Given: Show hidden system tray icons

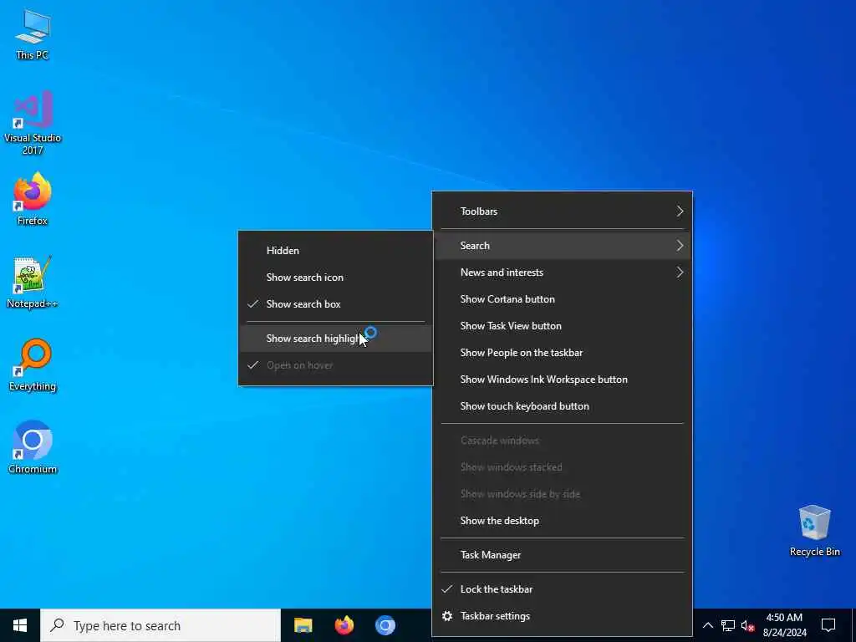Looking at the screenshot, I should pyautogui.click(x=707, y=625).
